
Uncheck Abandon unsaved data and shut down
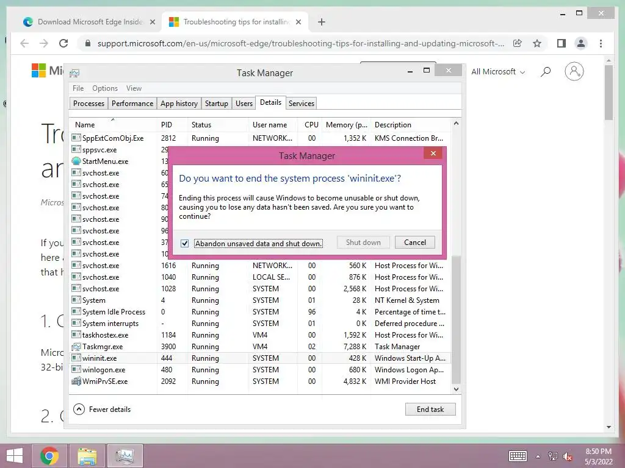184,243
